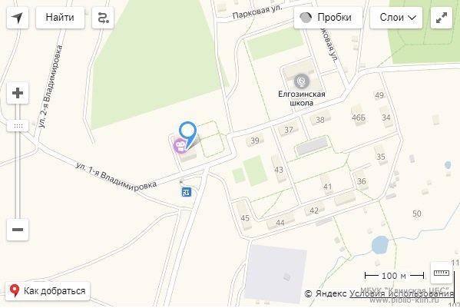Screen dimensions: 460x308
Task: Click the geolocation arrow icon
Action: [18, 18]
